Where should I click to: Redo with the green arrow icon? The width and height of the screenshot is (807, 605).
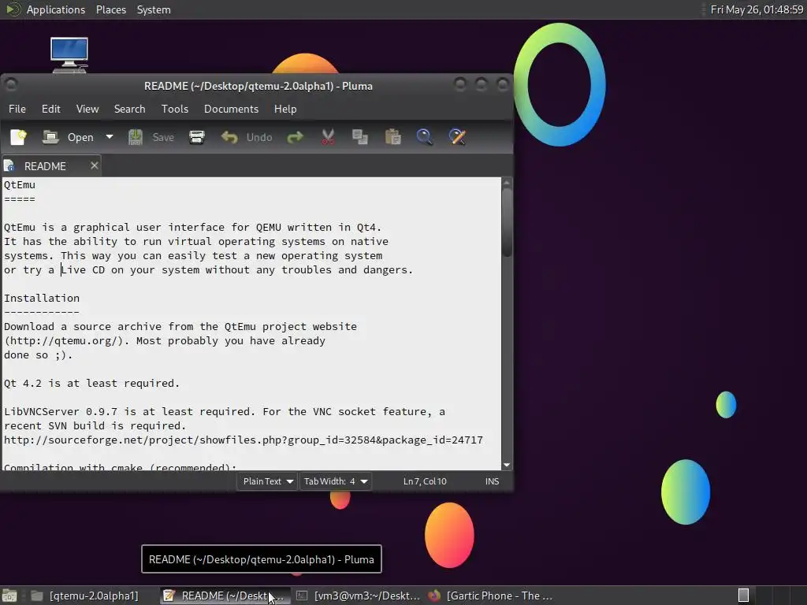click(295, 137)
